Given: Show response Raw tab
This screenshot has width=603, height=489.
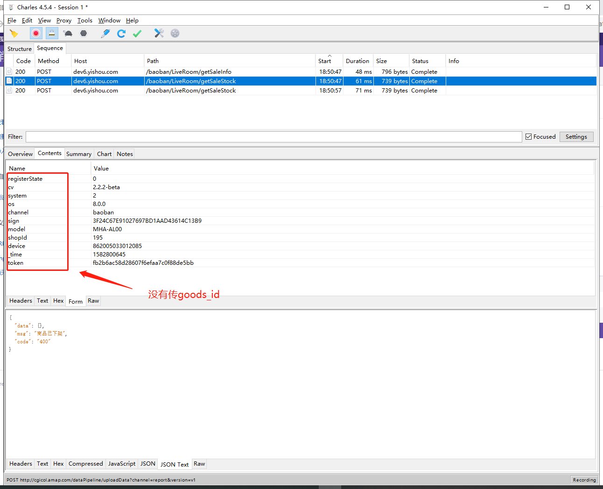Looking at the screenshot, I should [199, 464].
